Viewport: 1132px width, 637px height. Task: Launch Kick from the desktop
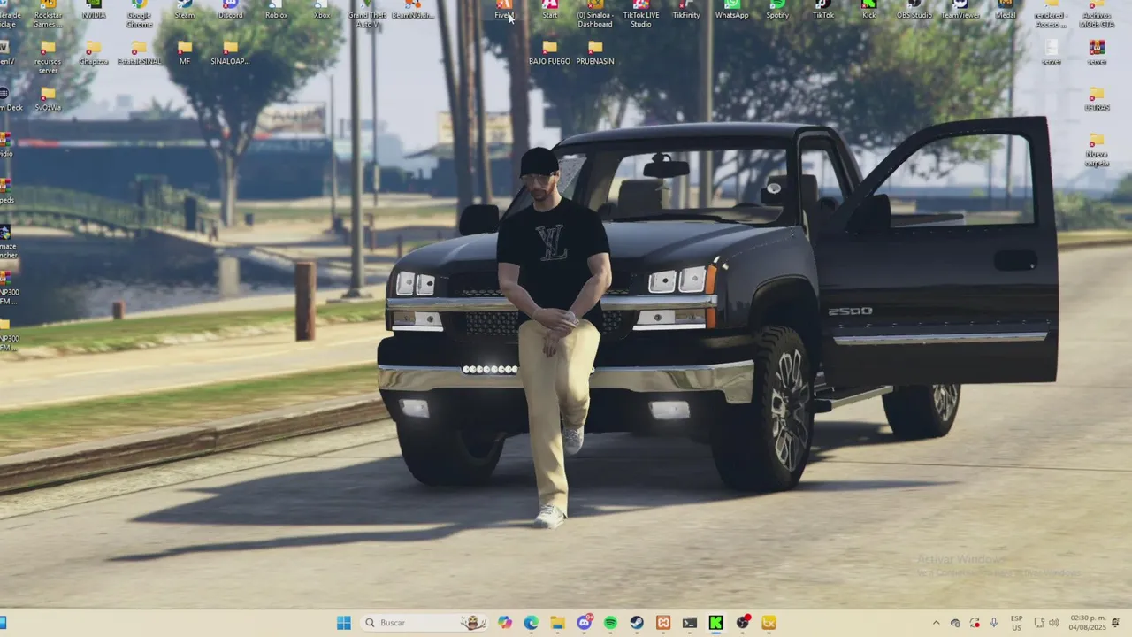pyautogui.click(x=869, y=11)
